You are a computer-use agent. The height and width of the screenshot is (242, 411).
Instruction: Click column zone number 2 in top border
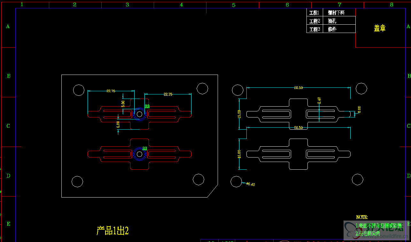tap(74, 4)
